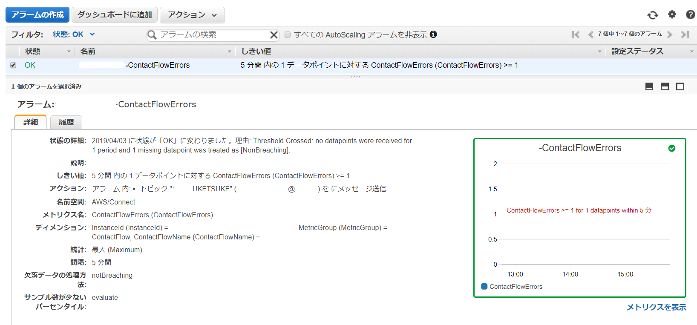Viewport: 697px width, 325px height.
Task: Go to next page of alarms
Action: coord(670,35)
